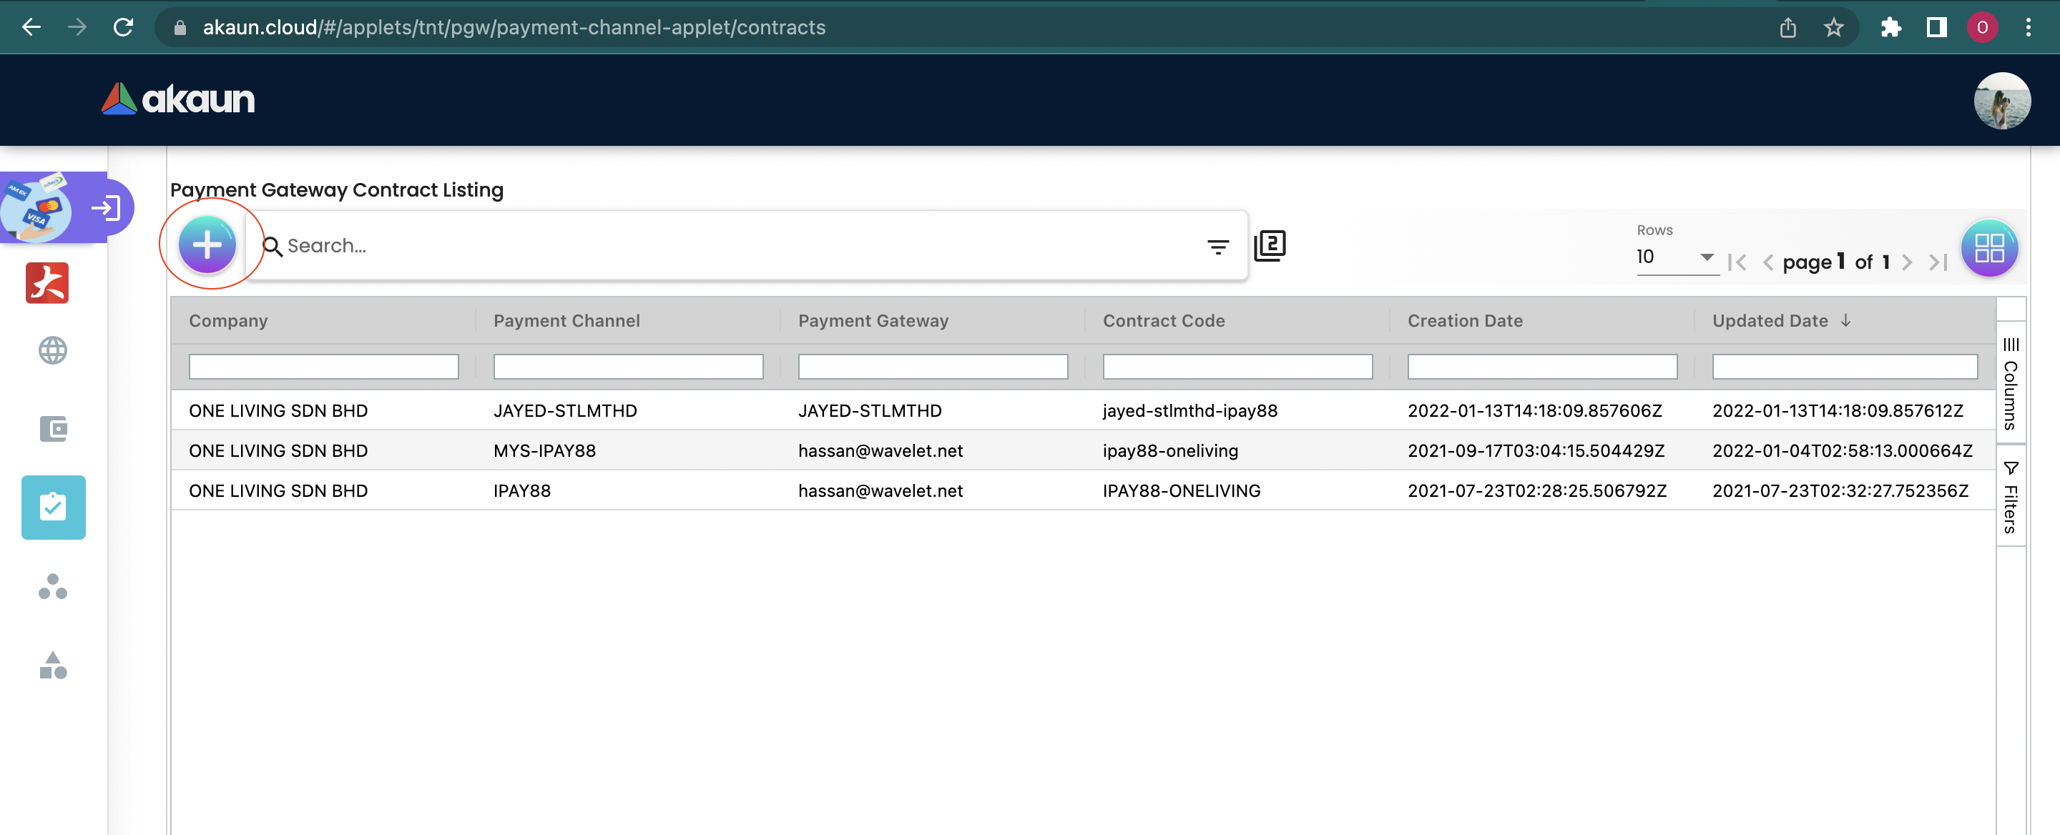Select the clipboard checklist sidebar icon

tap(53, 507)
